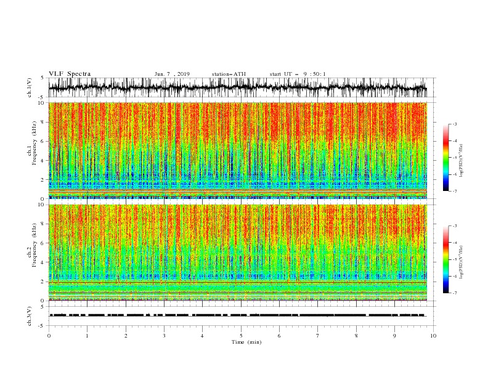Click time axis tick label "6"
488x377 pixels.
280,336
